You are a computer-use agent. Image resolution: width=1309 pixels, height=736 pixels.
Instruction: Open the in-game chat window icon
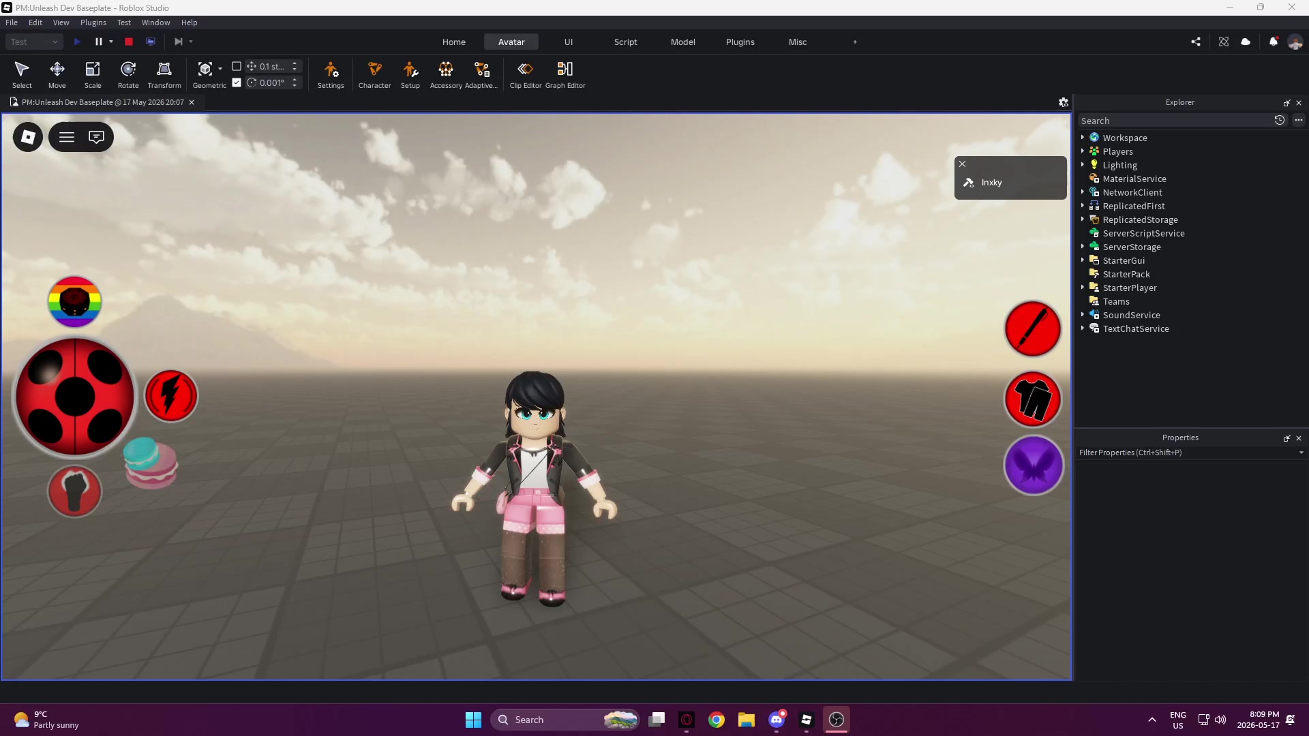[97, 137]
